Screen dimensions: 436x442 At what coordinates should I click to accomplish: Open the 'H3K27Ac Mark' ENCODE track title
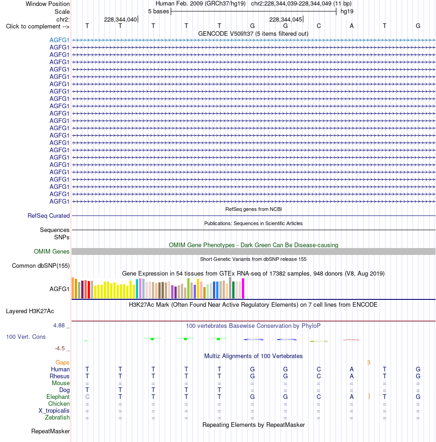point(253,305)
